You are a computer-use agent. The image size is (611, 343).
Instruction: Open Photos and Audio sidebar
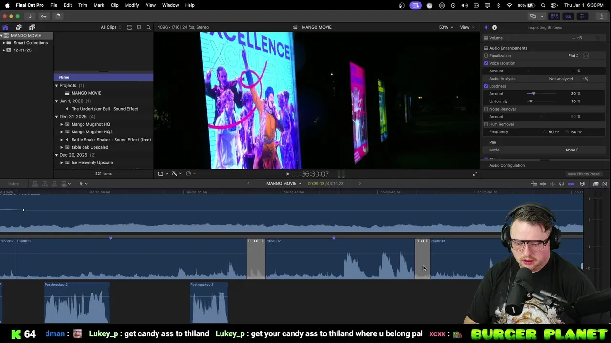coord(19,27)
